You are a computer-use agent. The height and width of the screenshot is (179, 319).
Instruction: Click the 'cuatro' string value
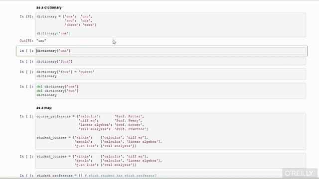tap(86, 72)
